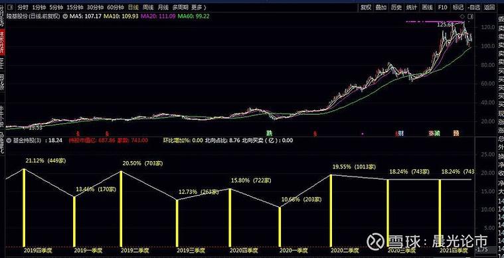Click the 叠加 overlay button
This screenshot has height=258, width=504.
[x=381, y=7]
